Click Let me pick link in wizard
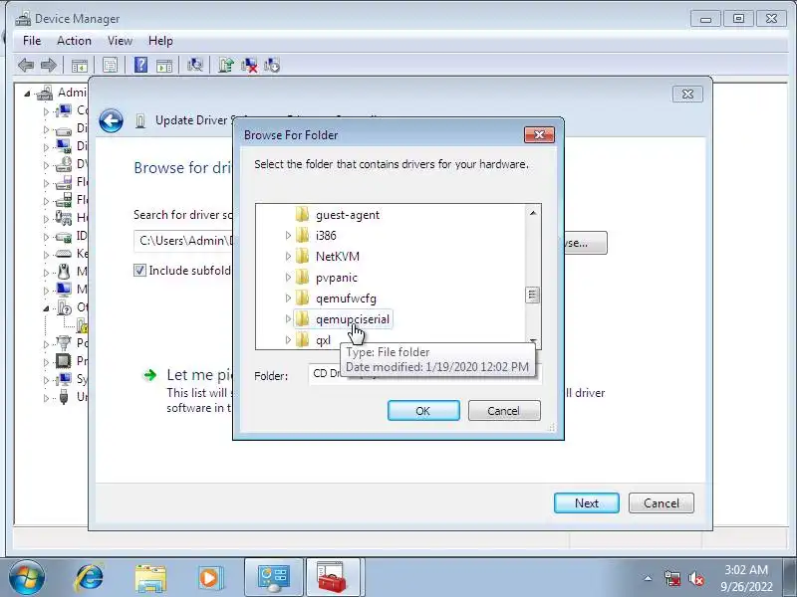 click(x=199, y=375)
